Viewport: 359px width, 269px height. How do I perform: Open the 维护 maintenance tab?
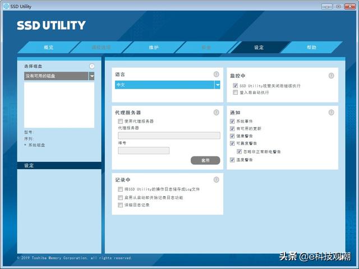pyautogui.click(x=154, y=47)
